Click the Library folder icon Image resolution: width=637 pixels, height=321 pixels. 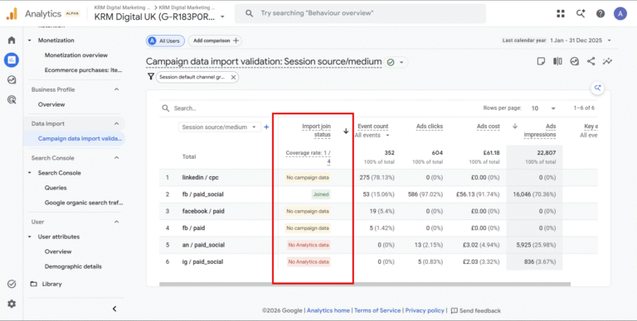pos(34,284)
